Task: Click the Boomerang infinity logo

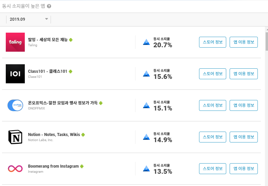Action: point(15,169)
